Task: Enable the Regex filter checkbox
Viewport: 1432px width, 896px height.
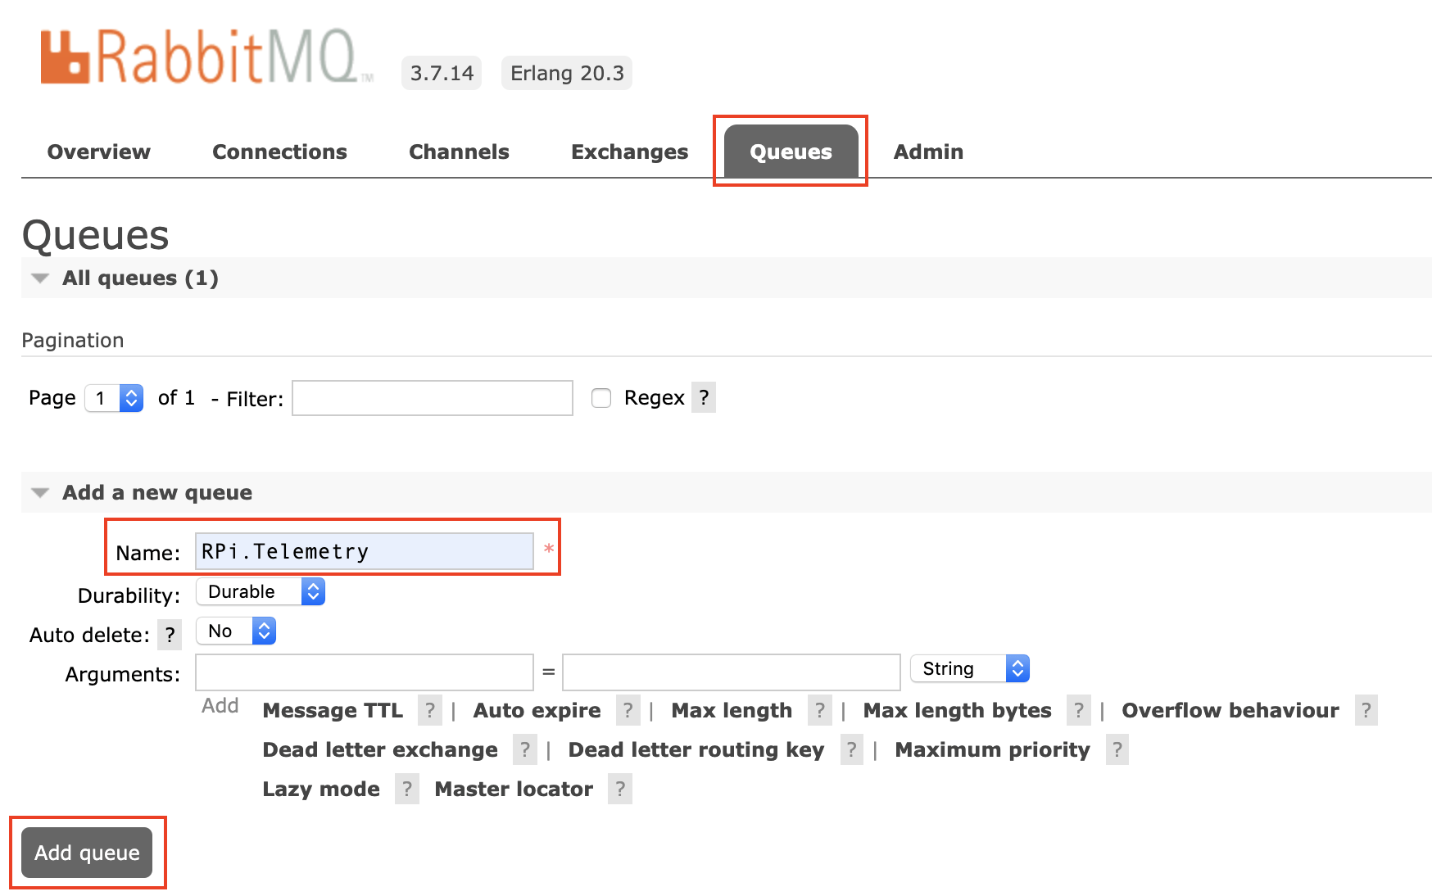Action: click(601, 398)
